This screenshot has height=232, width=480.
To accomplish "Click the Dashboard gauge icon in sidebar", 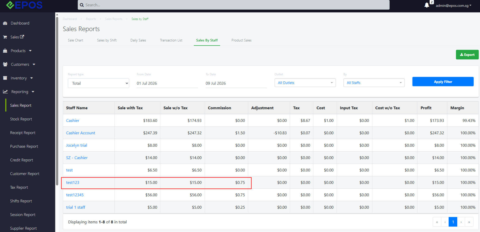I will point(5,23).
